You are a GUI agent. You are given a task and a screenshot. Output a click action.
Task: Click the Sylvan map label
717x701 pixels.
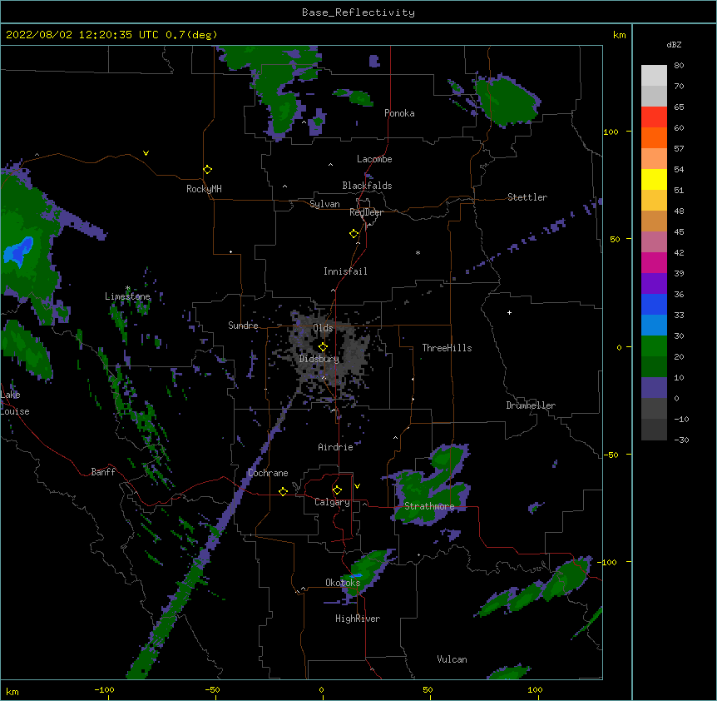point(324,204)
